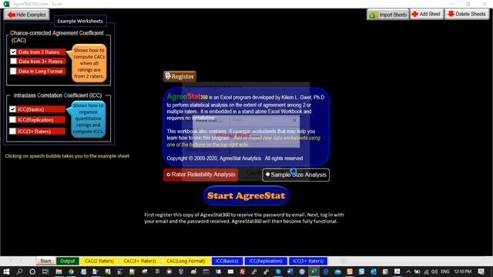
Task: Open the CAC(2 Raters) sheet tab
Action: 99,261
